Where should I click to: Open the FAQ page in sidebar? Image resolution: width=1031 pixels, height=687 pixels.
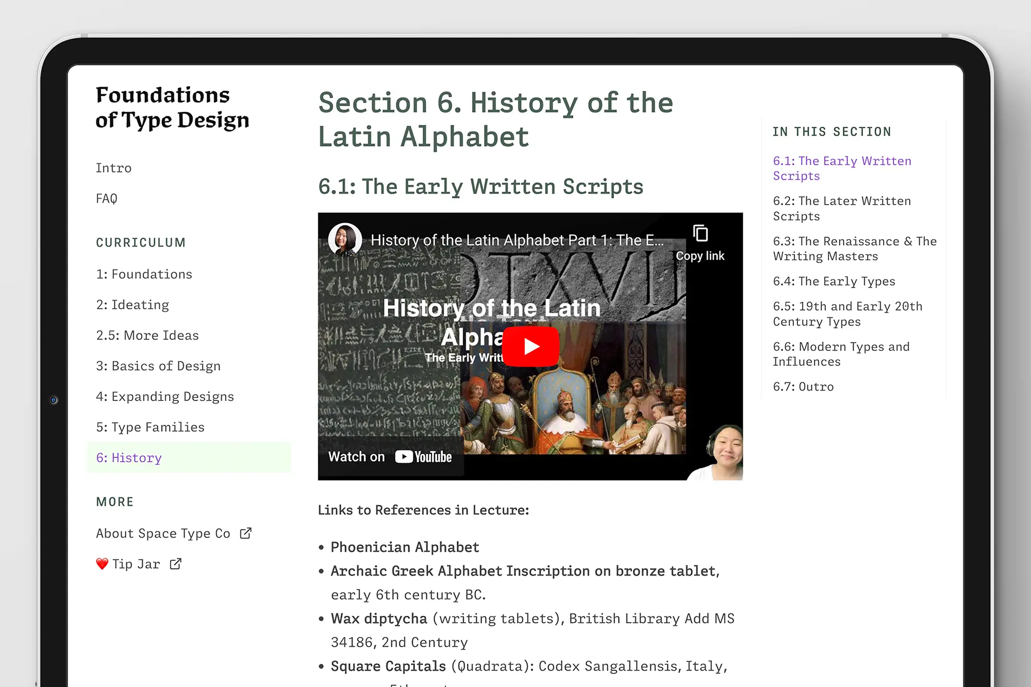[107, 198]
